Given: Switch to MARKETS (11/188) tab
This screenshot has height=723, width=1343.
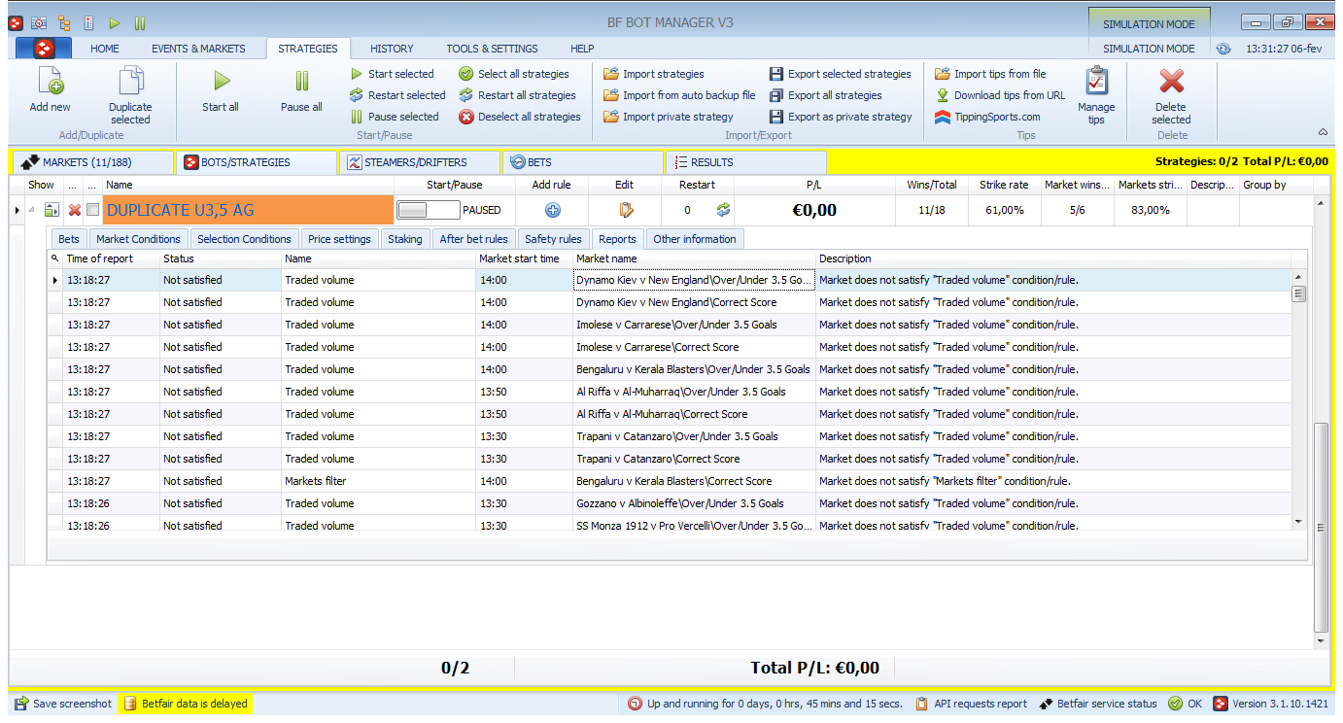Looking at the screenshot, I should coord(91,162).
